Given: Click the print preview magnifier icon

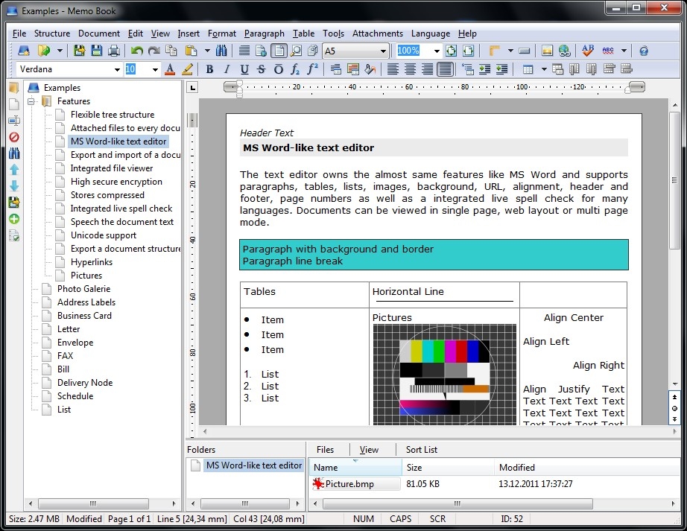Looking at the screenshot, I should coord(297,51).
